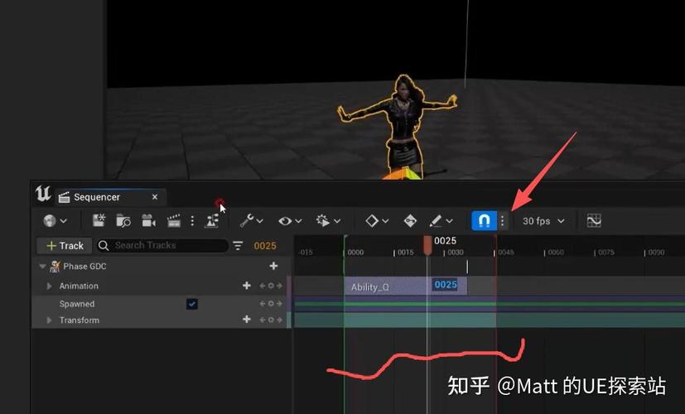The height and width of the screenshot is (414, 685).
Task: Add key on Spawned row
Action: pos(271,304)
